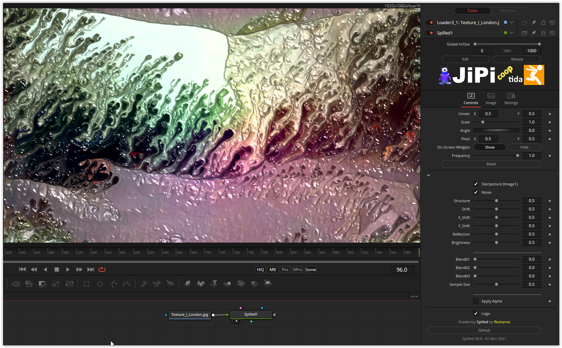Add an Image Plane 3D tool
Image resolution: width=562 pixels, height=348 pixels.
coord(187,284)
